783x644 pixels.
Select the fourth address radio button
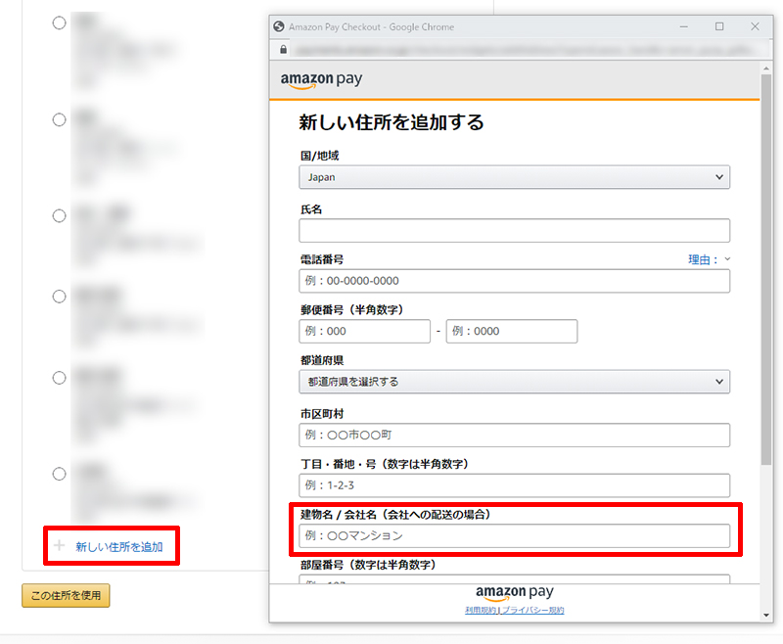59,297
